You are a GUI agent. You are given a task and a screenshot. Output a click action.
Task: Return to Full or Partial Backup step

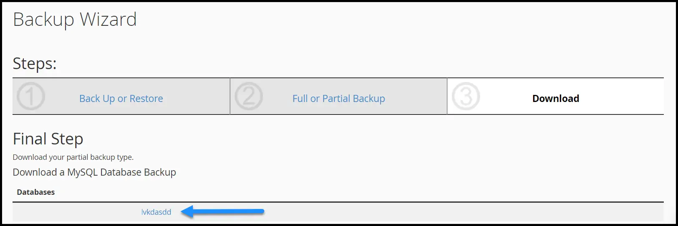(x=339, y=99)
